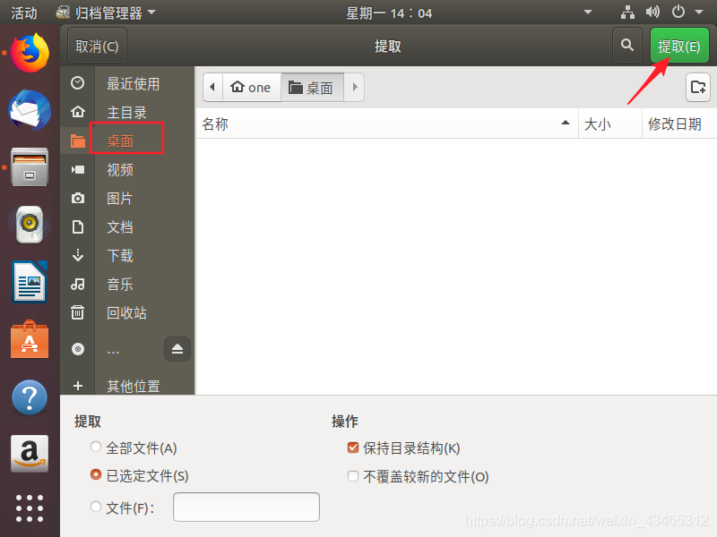Select the 桌面 path bar segment
This screenshot has height=537, width=717.
(312, 87)
